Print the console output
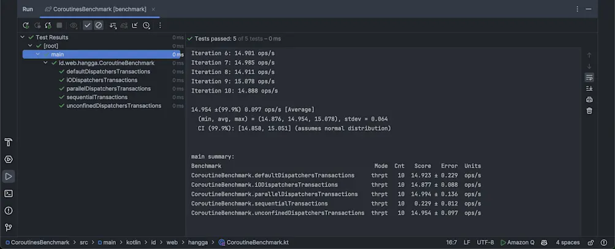The height and width of the screenshot is (249, 615). 589,99
